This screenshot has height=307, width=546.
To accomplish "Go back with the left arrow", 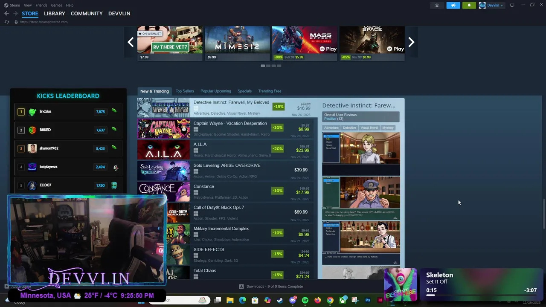I will [x=6, y=14].
